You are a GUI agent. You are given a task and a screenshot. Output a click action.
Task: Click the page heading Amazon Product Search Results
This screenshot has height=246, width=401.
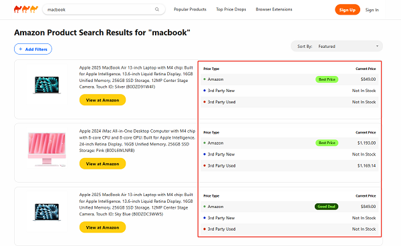102,33
